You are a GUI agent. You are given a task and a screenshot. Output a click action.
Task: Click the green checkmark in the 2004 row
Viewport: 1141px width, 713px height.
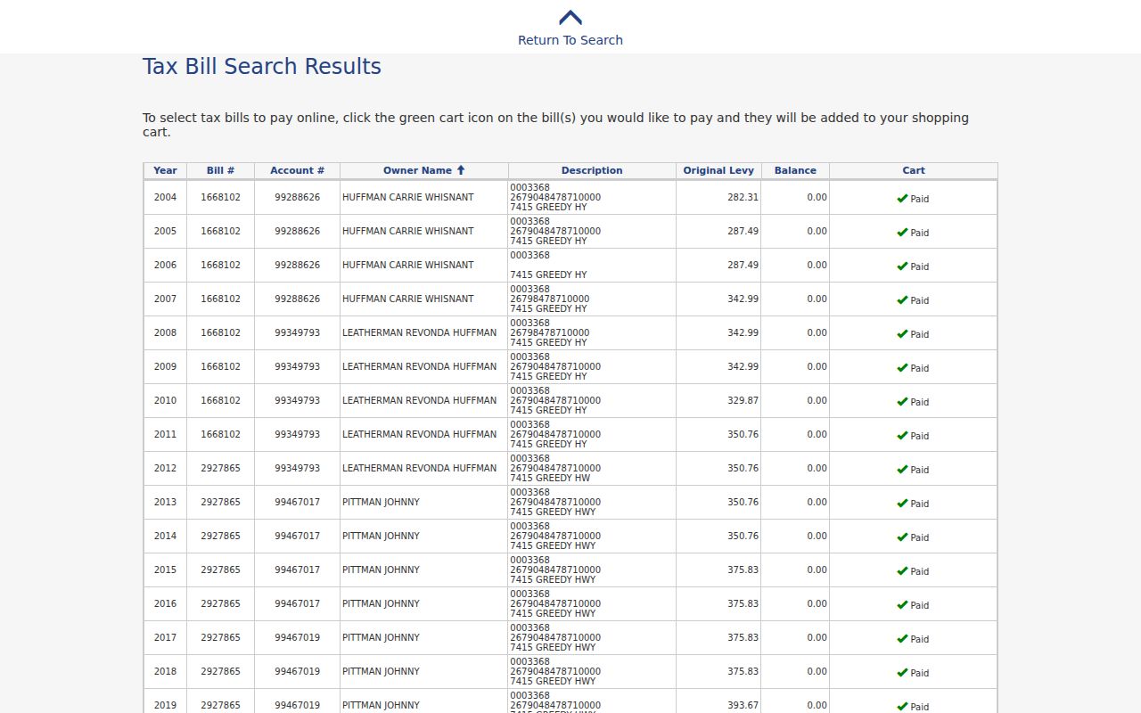coord(902,199)
